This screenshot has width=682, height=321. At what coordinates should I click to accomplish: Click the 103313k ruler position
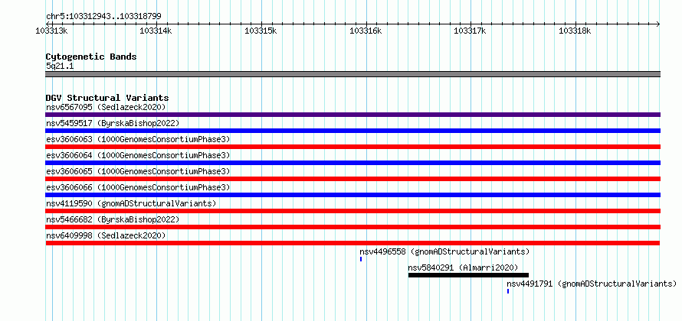coord(52,31)
